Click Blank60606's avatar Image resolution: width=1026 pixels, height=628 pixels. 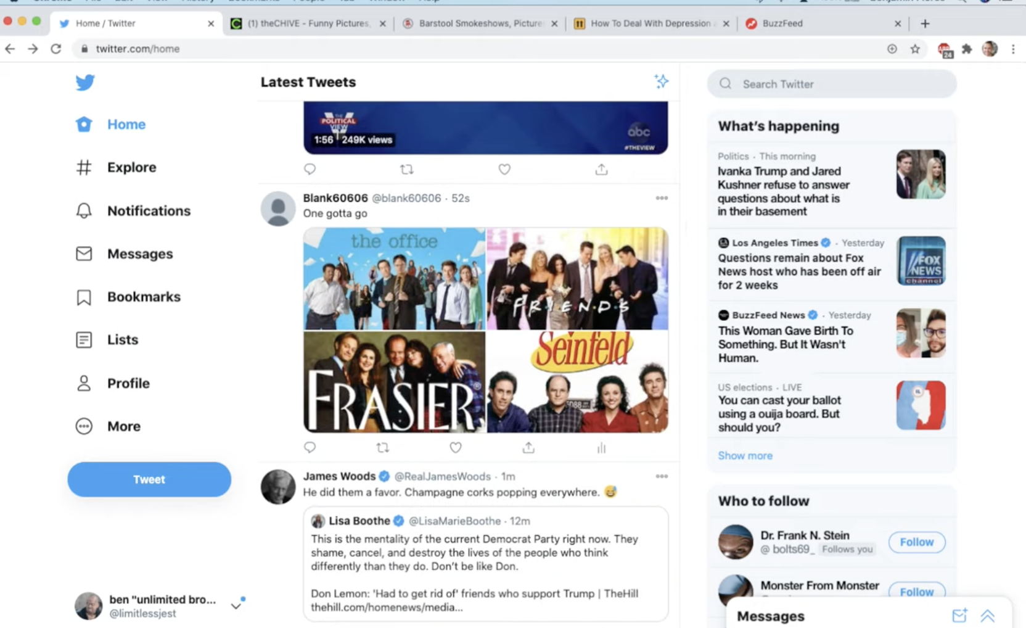click(x=278, y=209)
